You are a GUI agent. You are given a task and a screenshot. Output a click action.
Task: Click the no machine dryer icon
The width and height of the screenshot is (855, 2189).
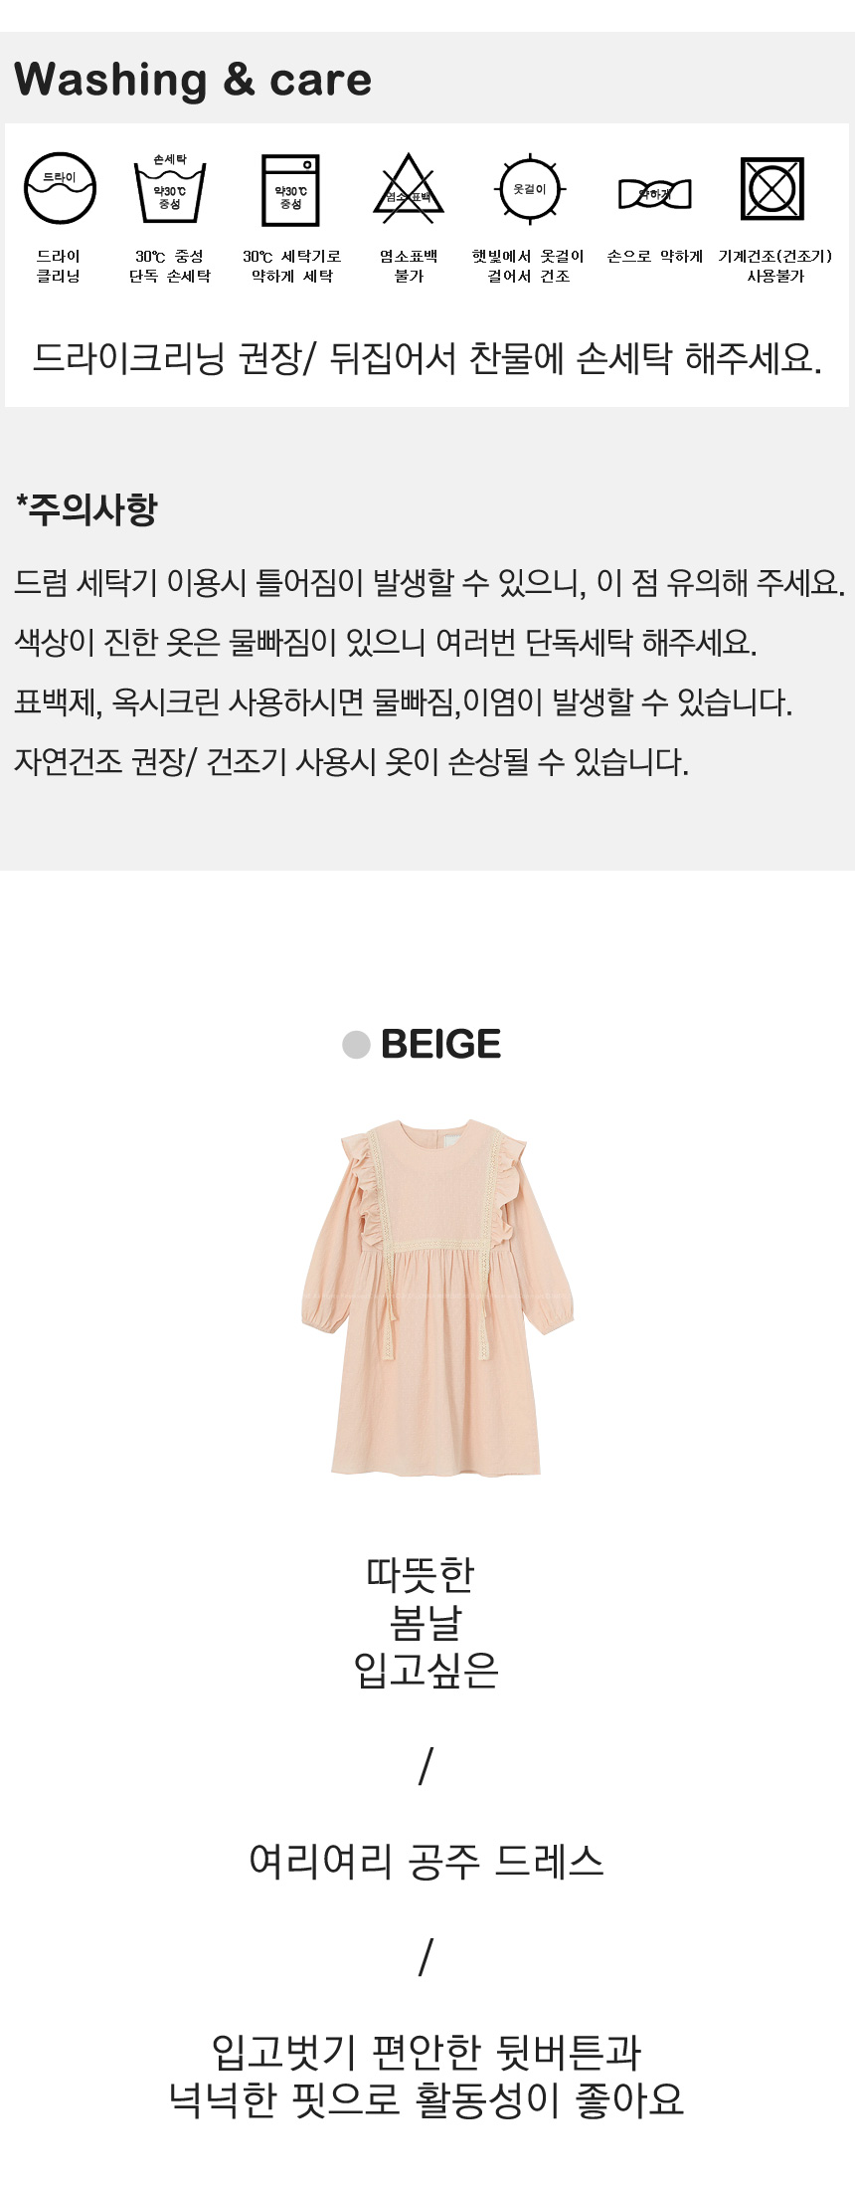[x=772, y=189]
